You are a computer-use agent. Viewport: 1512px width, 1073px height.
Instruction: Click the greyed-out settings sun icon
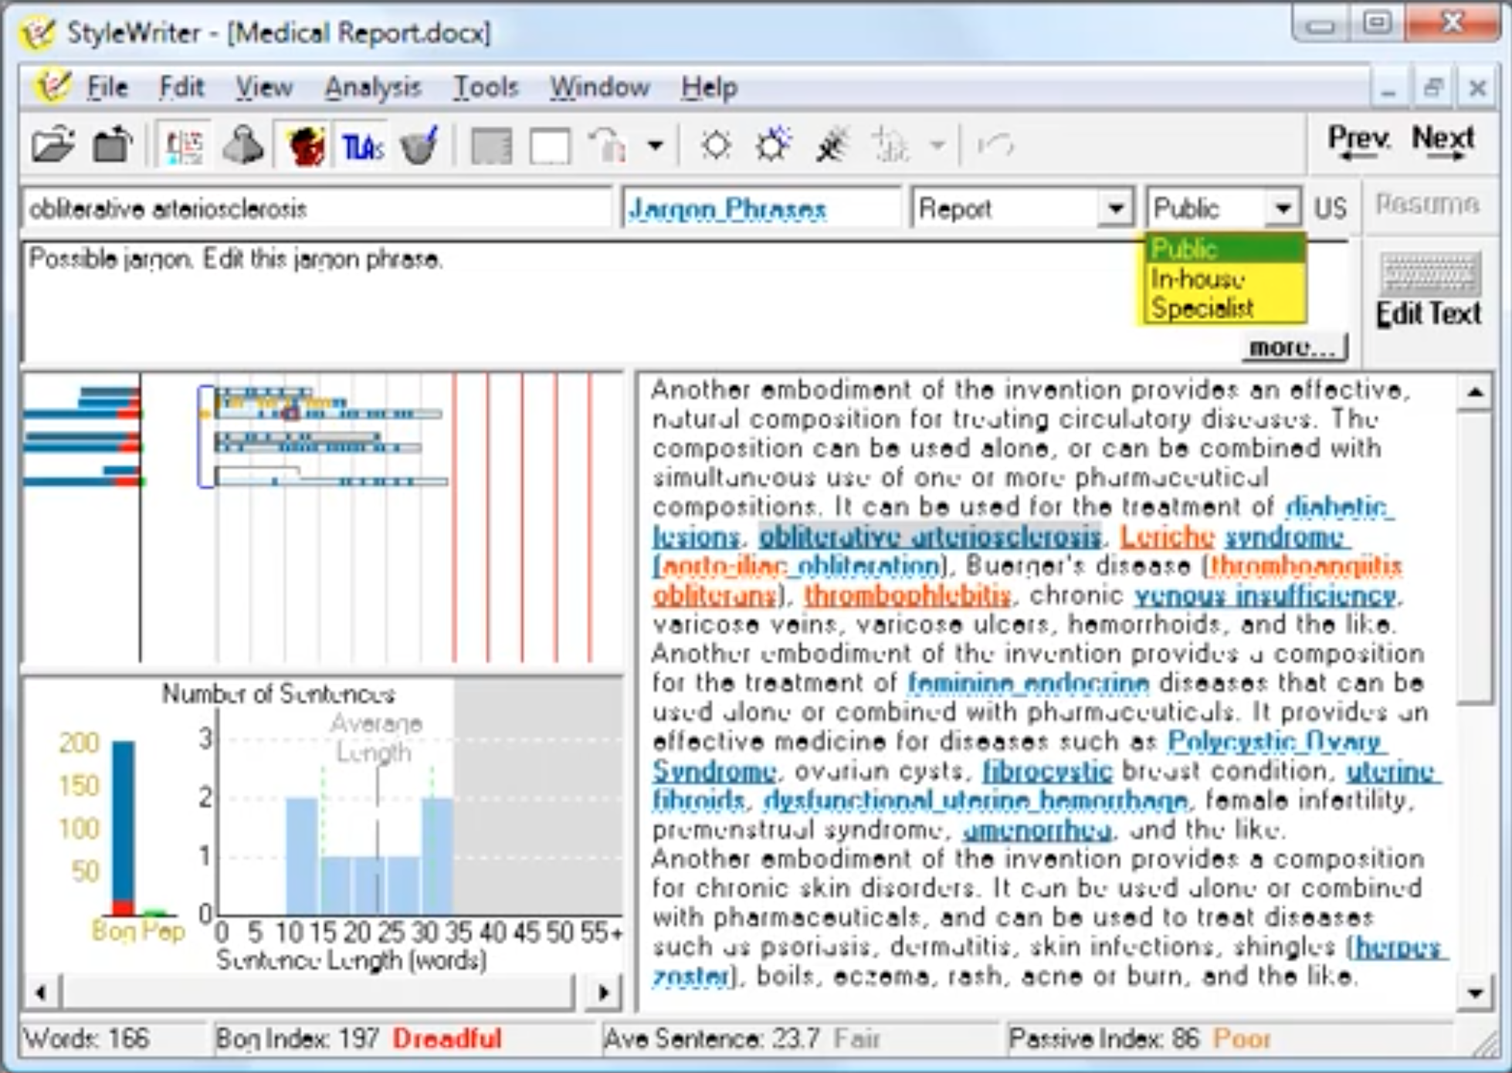[x=890, y=144]
